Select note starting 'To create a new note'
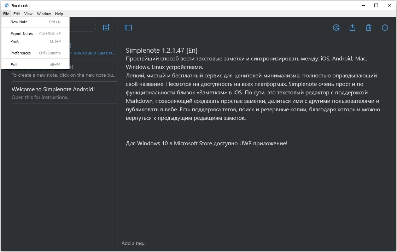 pos(64,75)
